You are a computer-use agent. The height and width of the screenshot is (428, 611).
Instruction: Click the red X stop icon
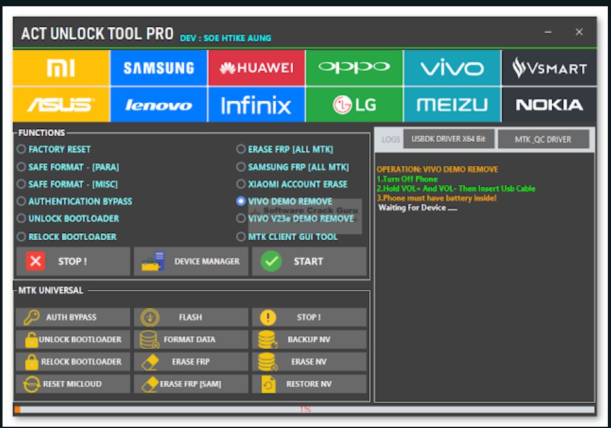pyautogui.click(x=35, y=261)
